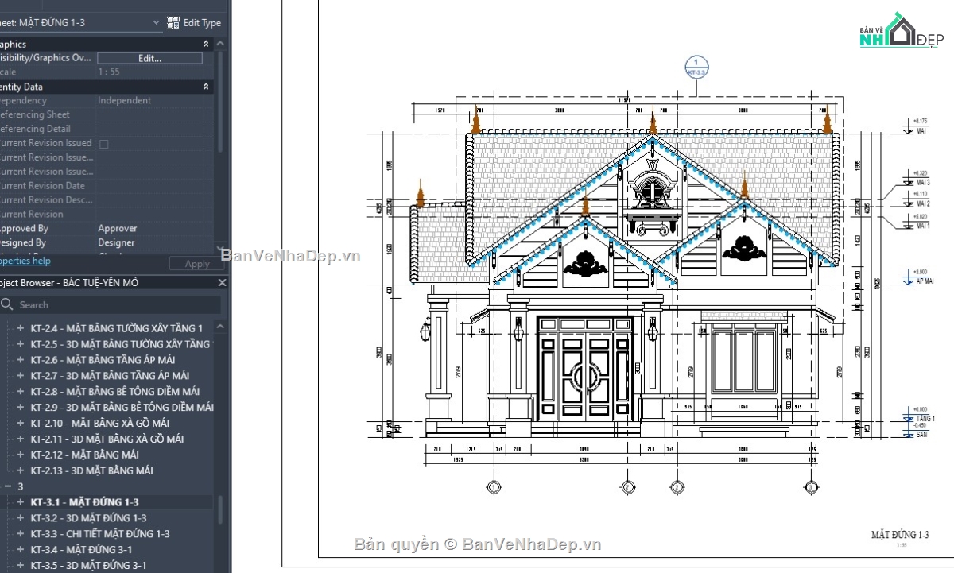The width and height of the screenshot is (954, 573).
Task: Select sheet KT-2.9 - 3D MẶT BẰNG BÊ TÔNG DIỀM MÁI
Action: point(122,408)
